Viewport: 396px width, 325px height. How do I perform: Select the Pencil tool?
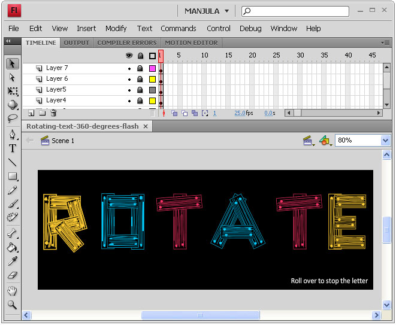click(13, 190)
